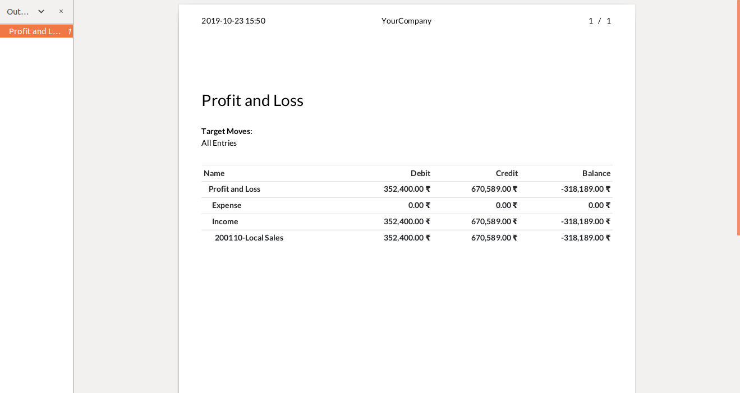The image size is (740, 393).
Task: Click the Out… sidebar title label
Action: click(18, 11)
